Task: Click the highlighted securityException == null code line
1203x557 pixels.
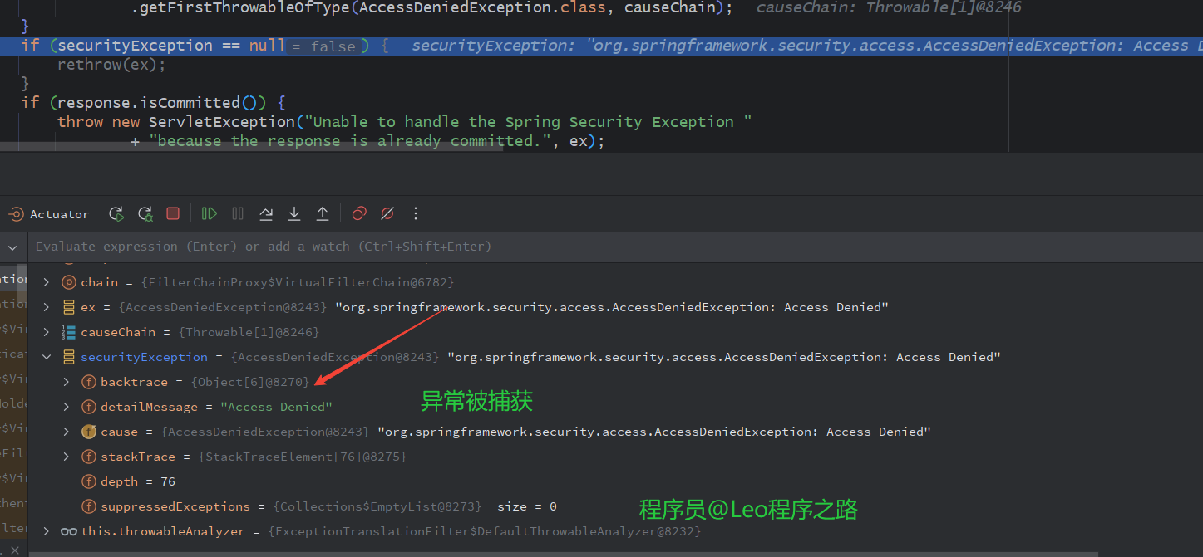Action: [601, 46]
